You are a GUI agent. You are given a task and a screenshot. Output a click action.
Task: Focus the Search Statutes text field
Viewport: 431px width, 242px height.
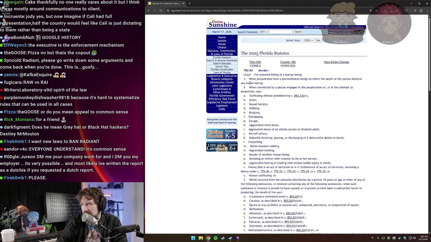[280, 32]
